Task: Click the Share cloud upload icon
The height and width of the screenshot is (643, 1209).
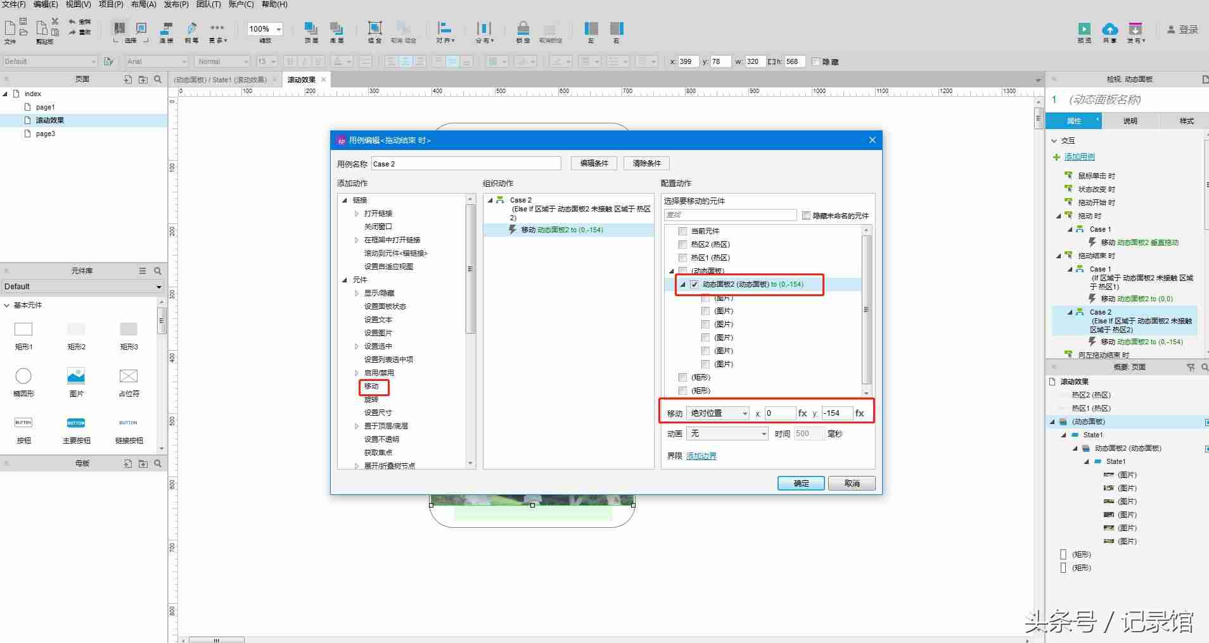Action: tap(1110, 29)
